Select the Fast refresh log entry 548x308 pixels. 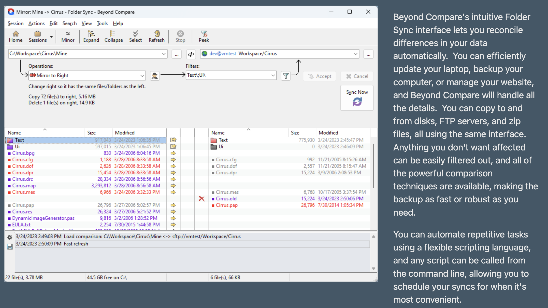[192, 244]
